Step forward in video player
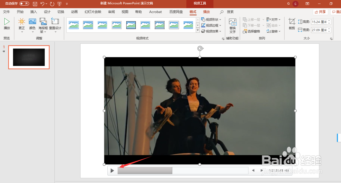Screen dimensions: 341x183 pyautogui.click(x=262, y=170)
